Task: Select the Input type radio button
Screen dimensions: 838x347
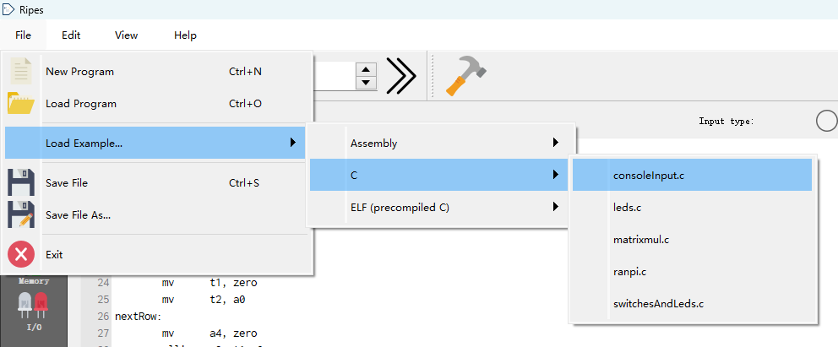Action: point(826,122)
